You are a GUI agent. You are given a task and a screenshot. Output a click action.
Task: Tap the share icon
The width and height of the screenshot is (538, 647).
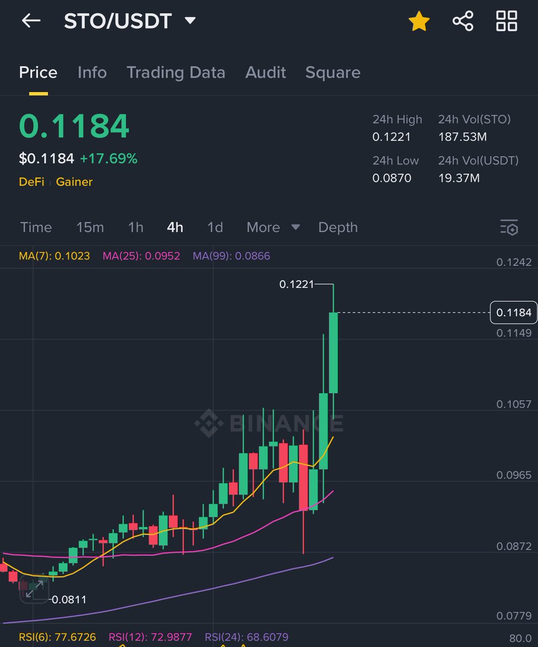click(462, 21)
